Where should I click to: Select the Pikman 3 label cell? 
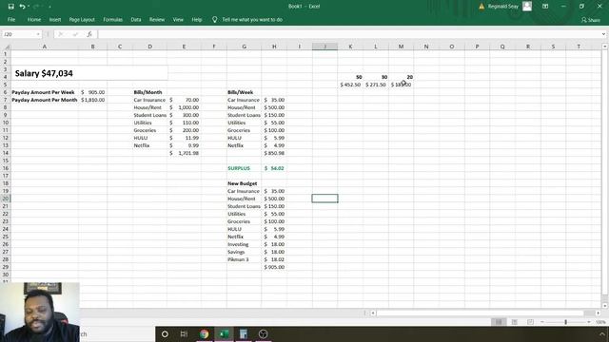[x=244, y=259]
